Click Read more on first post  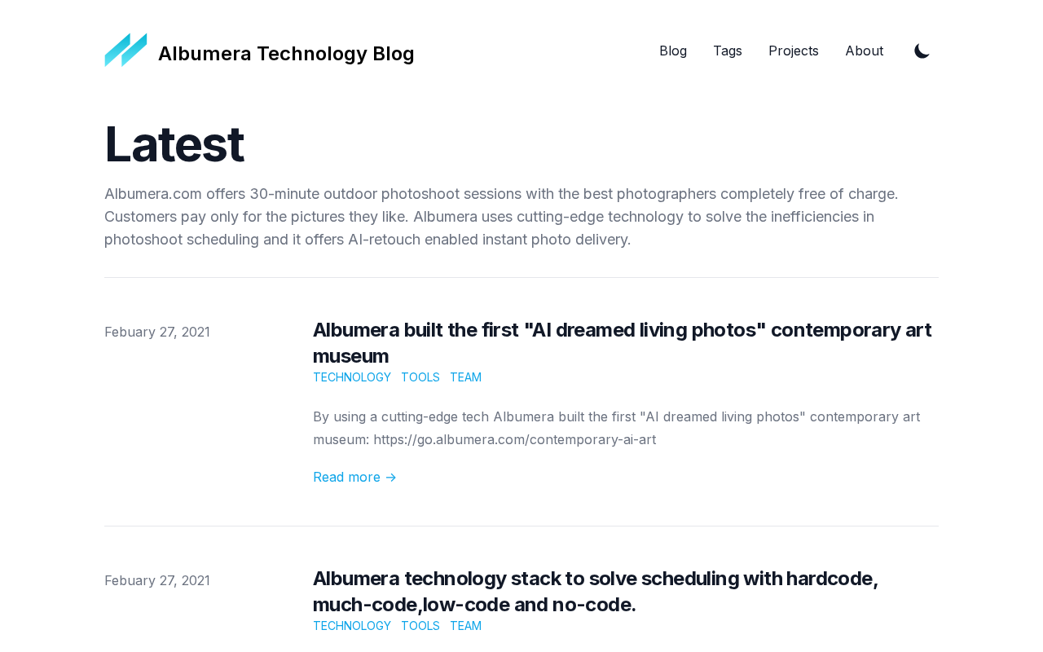tap(346, 478)
